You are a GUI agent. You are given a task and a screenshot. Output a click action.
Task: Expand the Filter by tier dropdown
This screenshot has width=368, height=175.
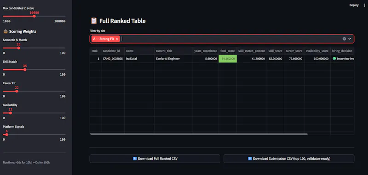coord(350,39)
